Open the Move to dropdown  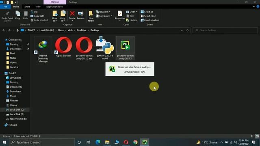54,16
